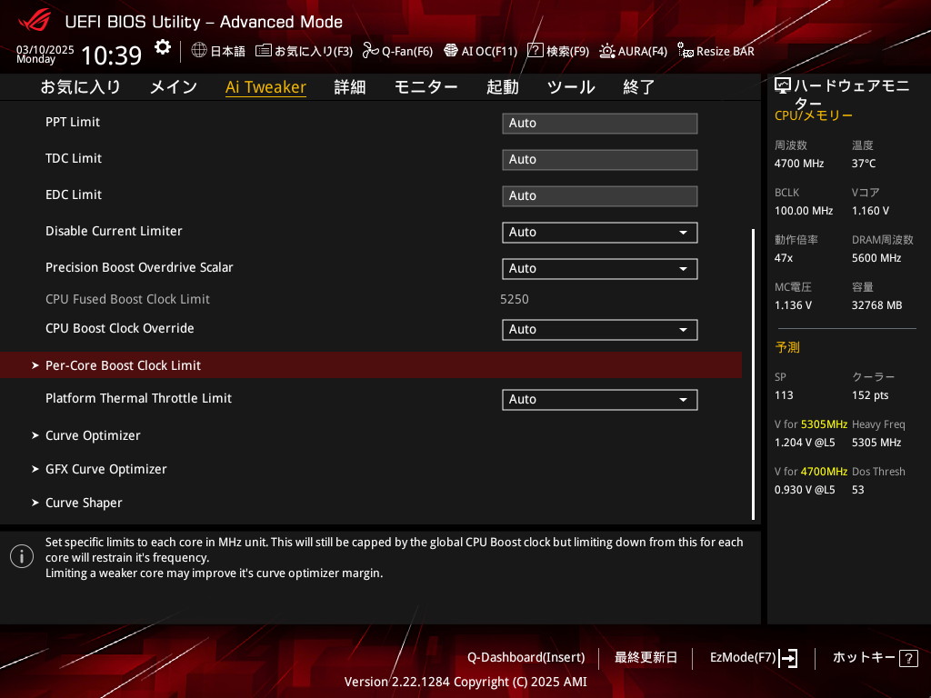Image resolution: width=931 pixels, height=698 pixels.
Task: Click 最終更新日 button
Action: coord(646,658)
